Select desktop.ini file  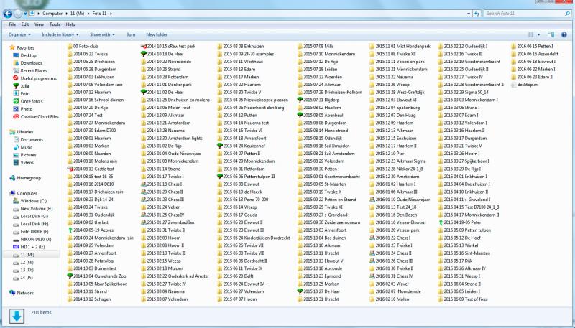[x=528, y=85]
